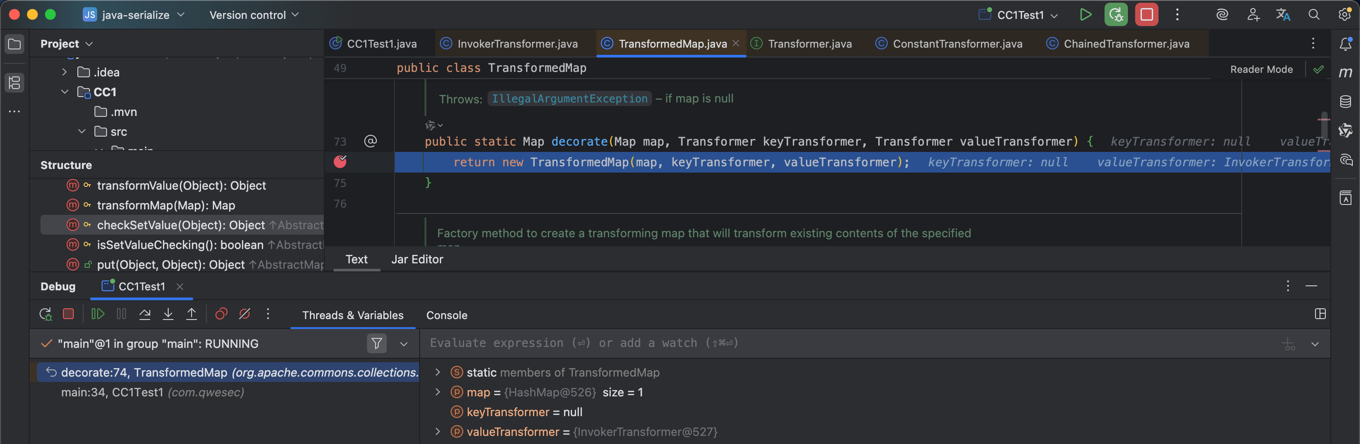Switch to the InvokerTransformer.java tab

[517, 44]
